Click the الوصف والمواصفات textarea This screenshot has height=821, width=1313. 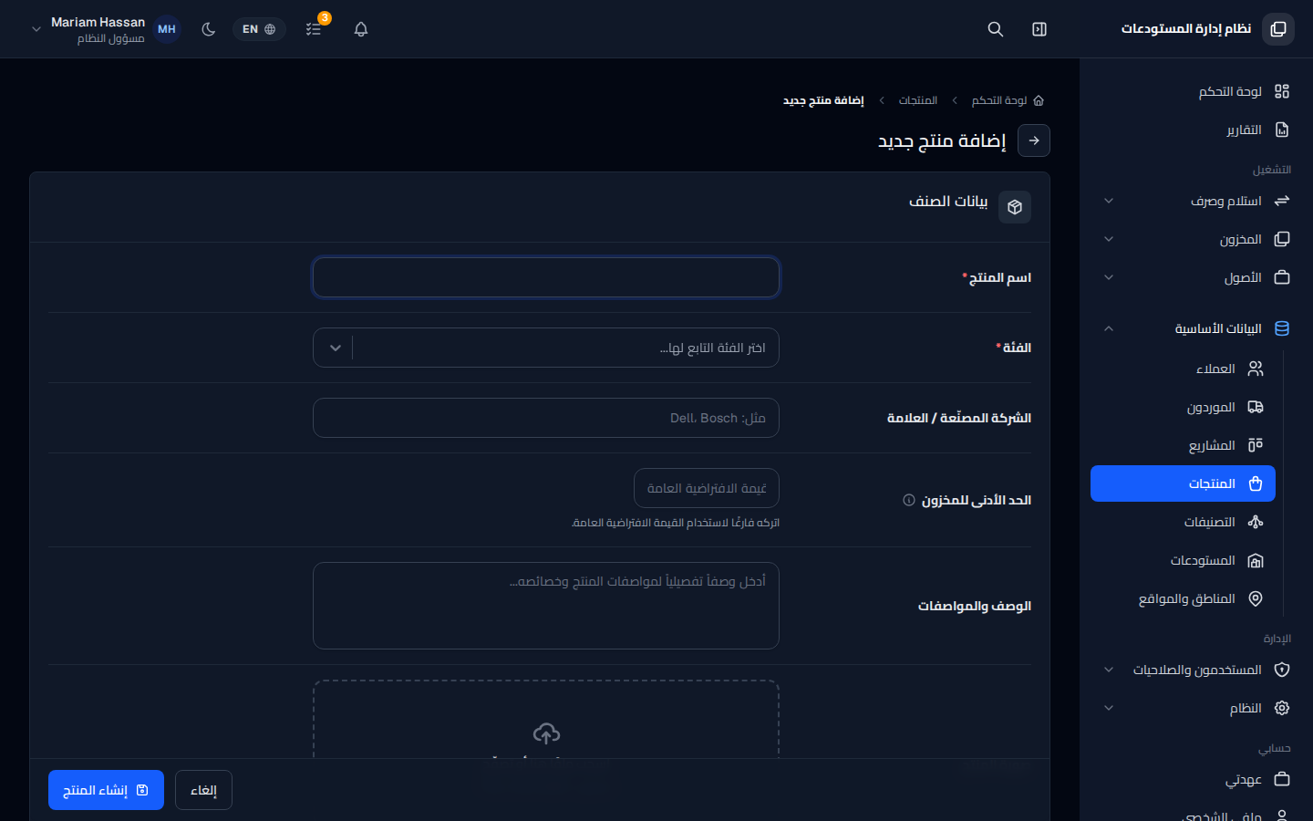click(546, 606)
